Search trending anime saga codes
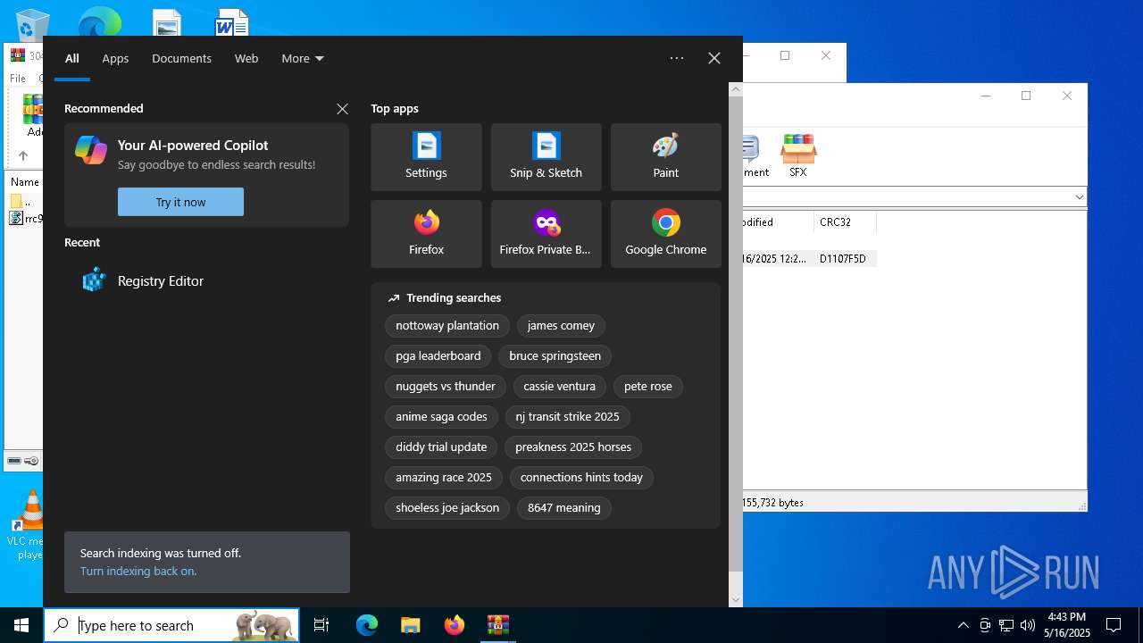The height and width of the screenshot is (643, 1143). (441, 417)
